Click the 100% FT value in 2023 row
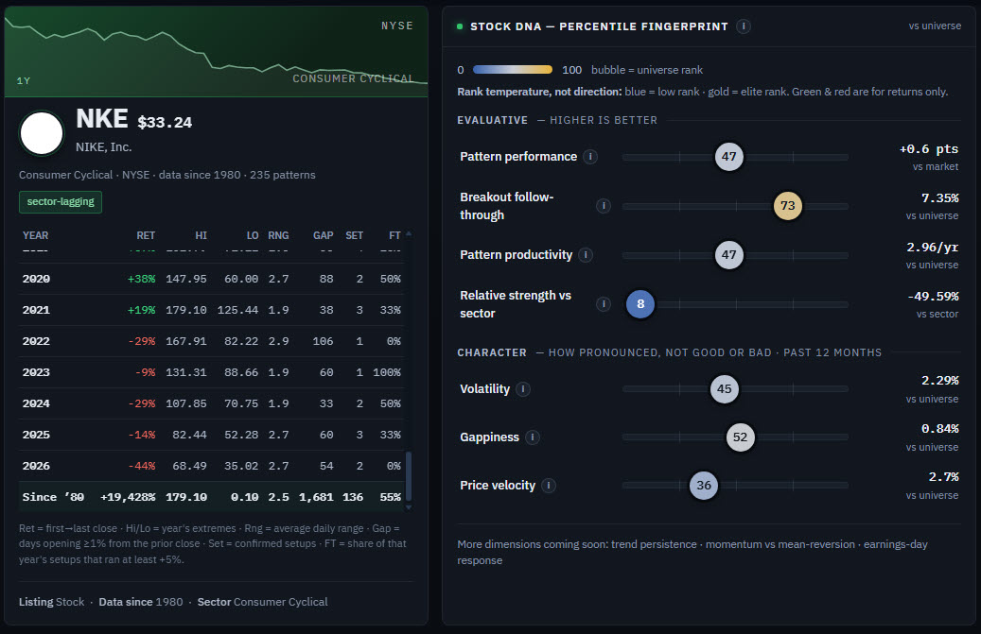 [387, 373]
